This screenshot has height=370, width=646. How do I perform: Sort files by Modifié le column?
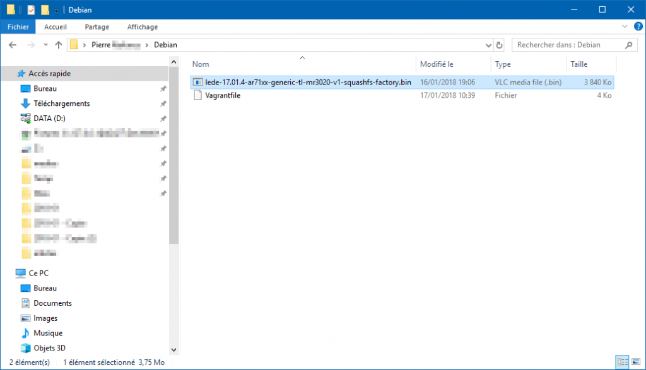tap(437, 64)
